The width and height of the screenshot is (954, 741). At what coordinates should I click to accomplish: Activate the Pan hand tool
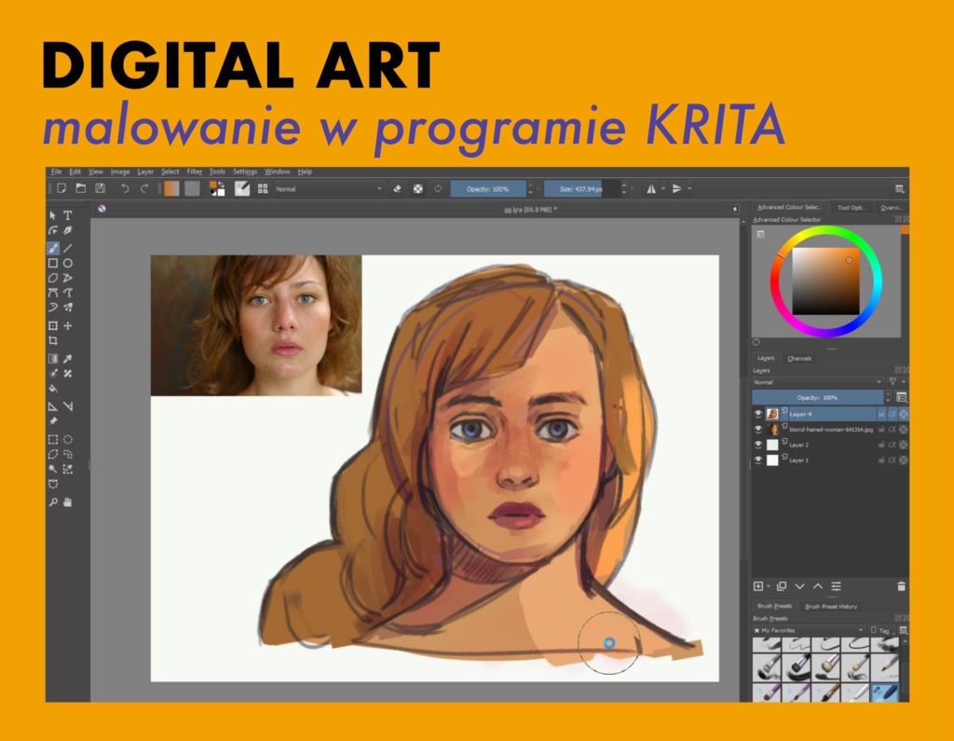point(68,502)
